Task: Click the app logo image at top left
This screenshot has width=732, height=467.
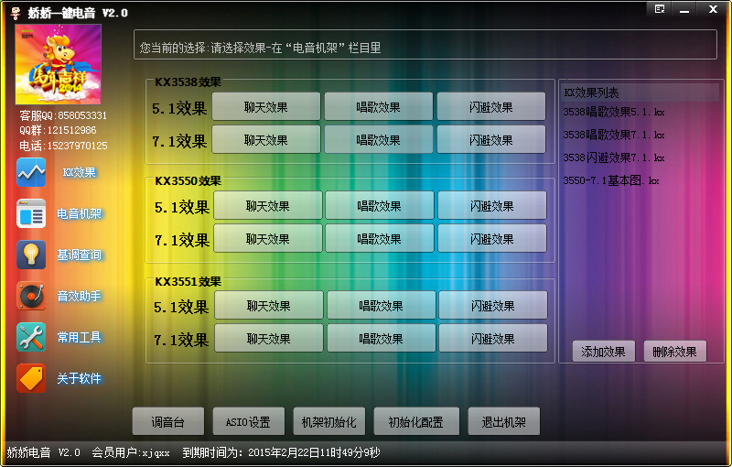Action: click(59, 64)
